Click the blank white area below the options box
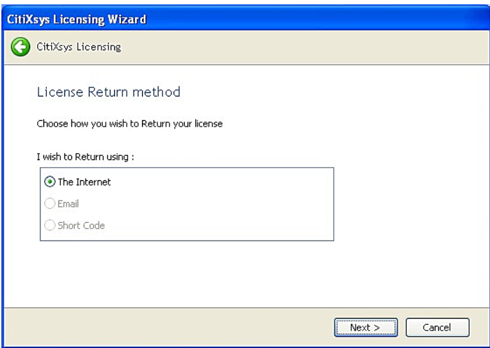This screenshot has width=490, height=348. tap(244, 275)
